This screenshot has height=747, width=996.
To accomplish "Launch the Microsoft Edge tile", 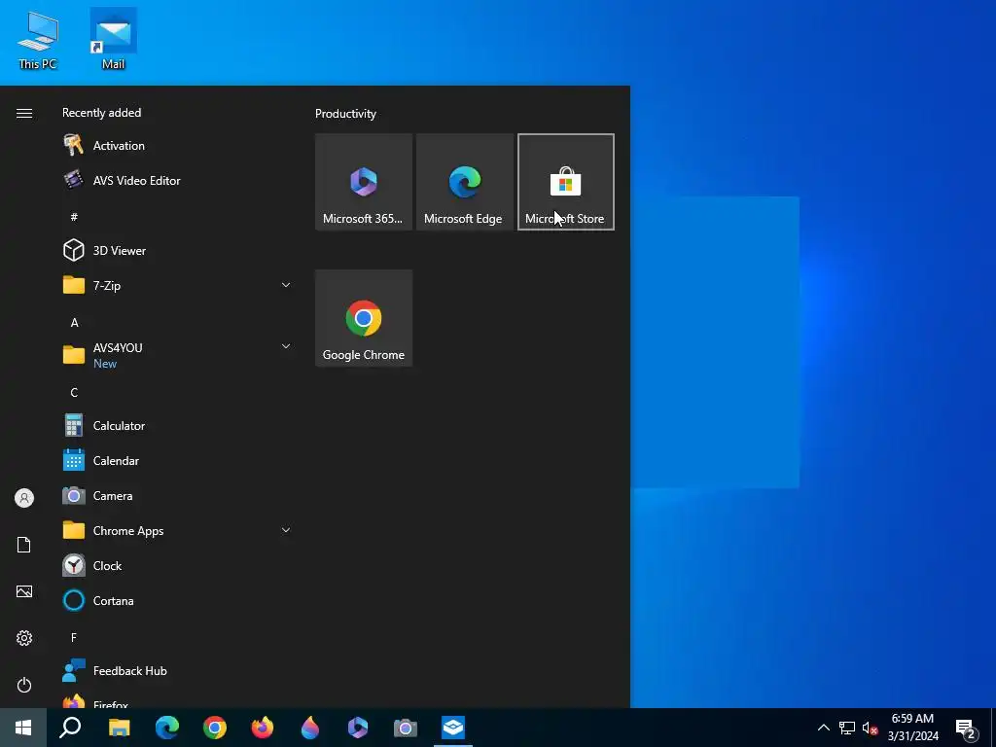I will [464, 182].
